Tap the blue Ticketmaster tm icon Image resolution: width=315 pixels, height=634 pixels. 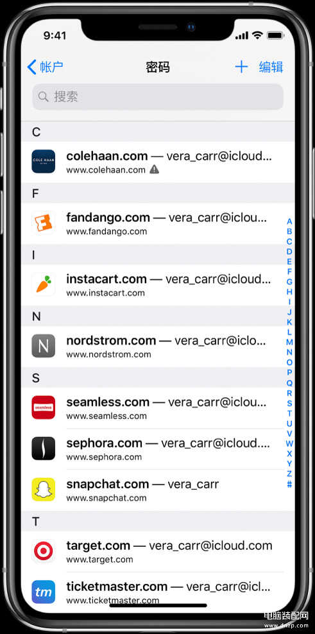43,592
